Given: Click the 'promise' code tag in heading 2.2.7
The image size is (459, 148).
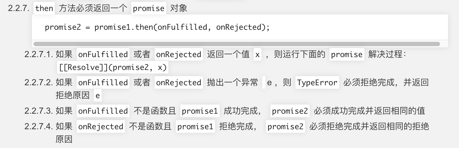Looking at the screenshot, I should point(149,8).
